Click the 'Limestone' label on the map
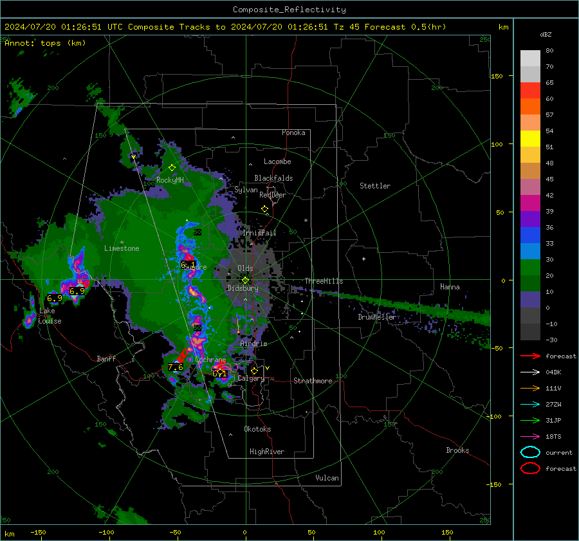Image resolution: width=579 pixels, height=541 pixels. point(122,248)
